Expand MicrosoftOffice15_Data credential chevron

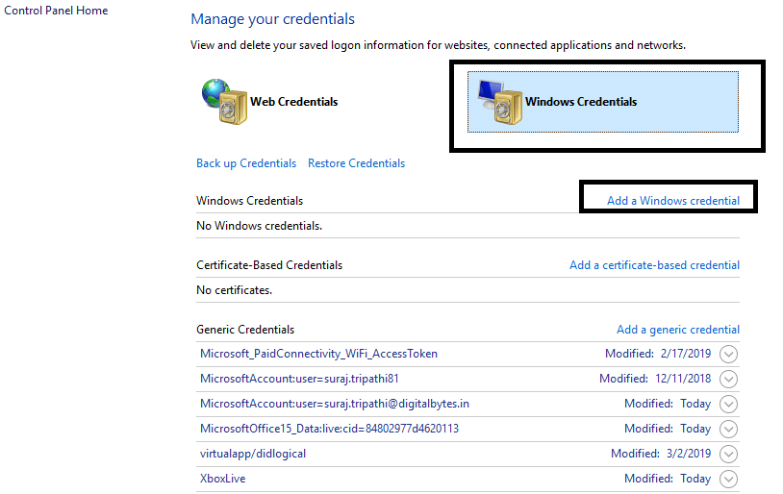[728, 430]
